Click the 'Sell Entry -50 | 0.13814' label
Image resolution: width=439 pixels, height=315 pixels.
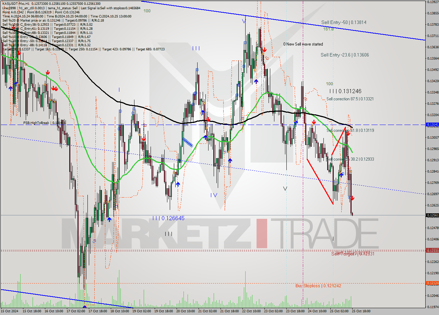(x=344, y=22)
